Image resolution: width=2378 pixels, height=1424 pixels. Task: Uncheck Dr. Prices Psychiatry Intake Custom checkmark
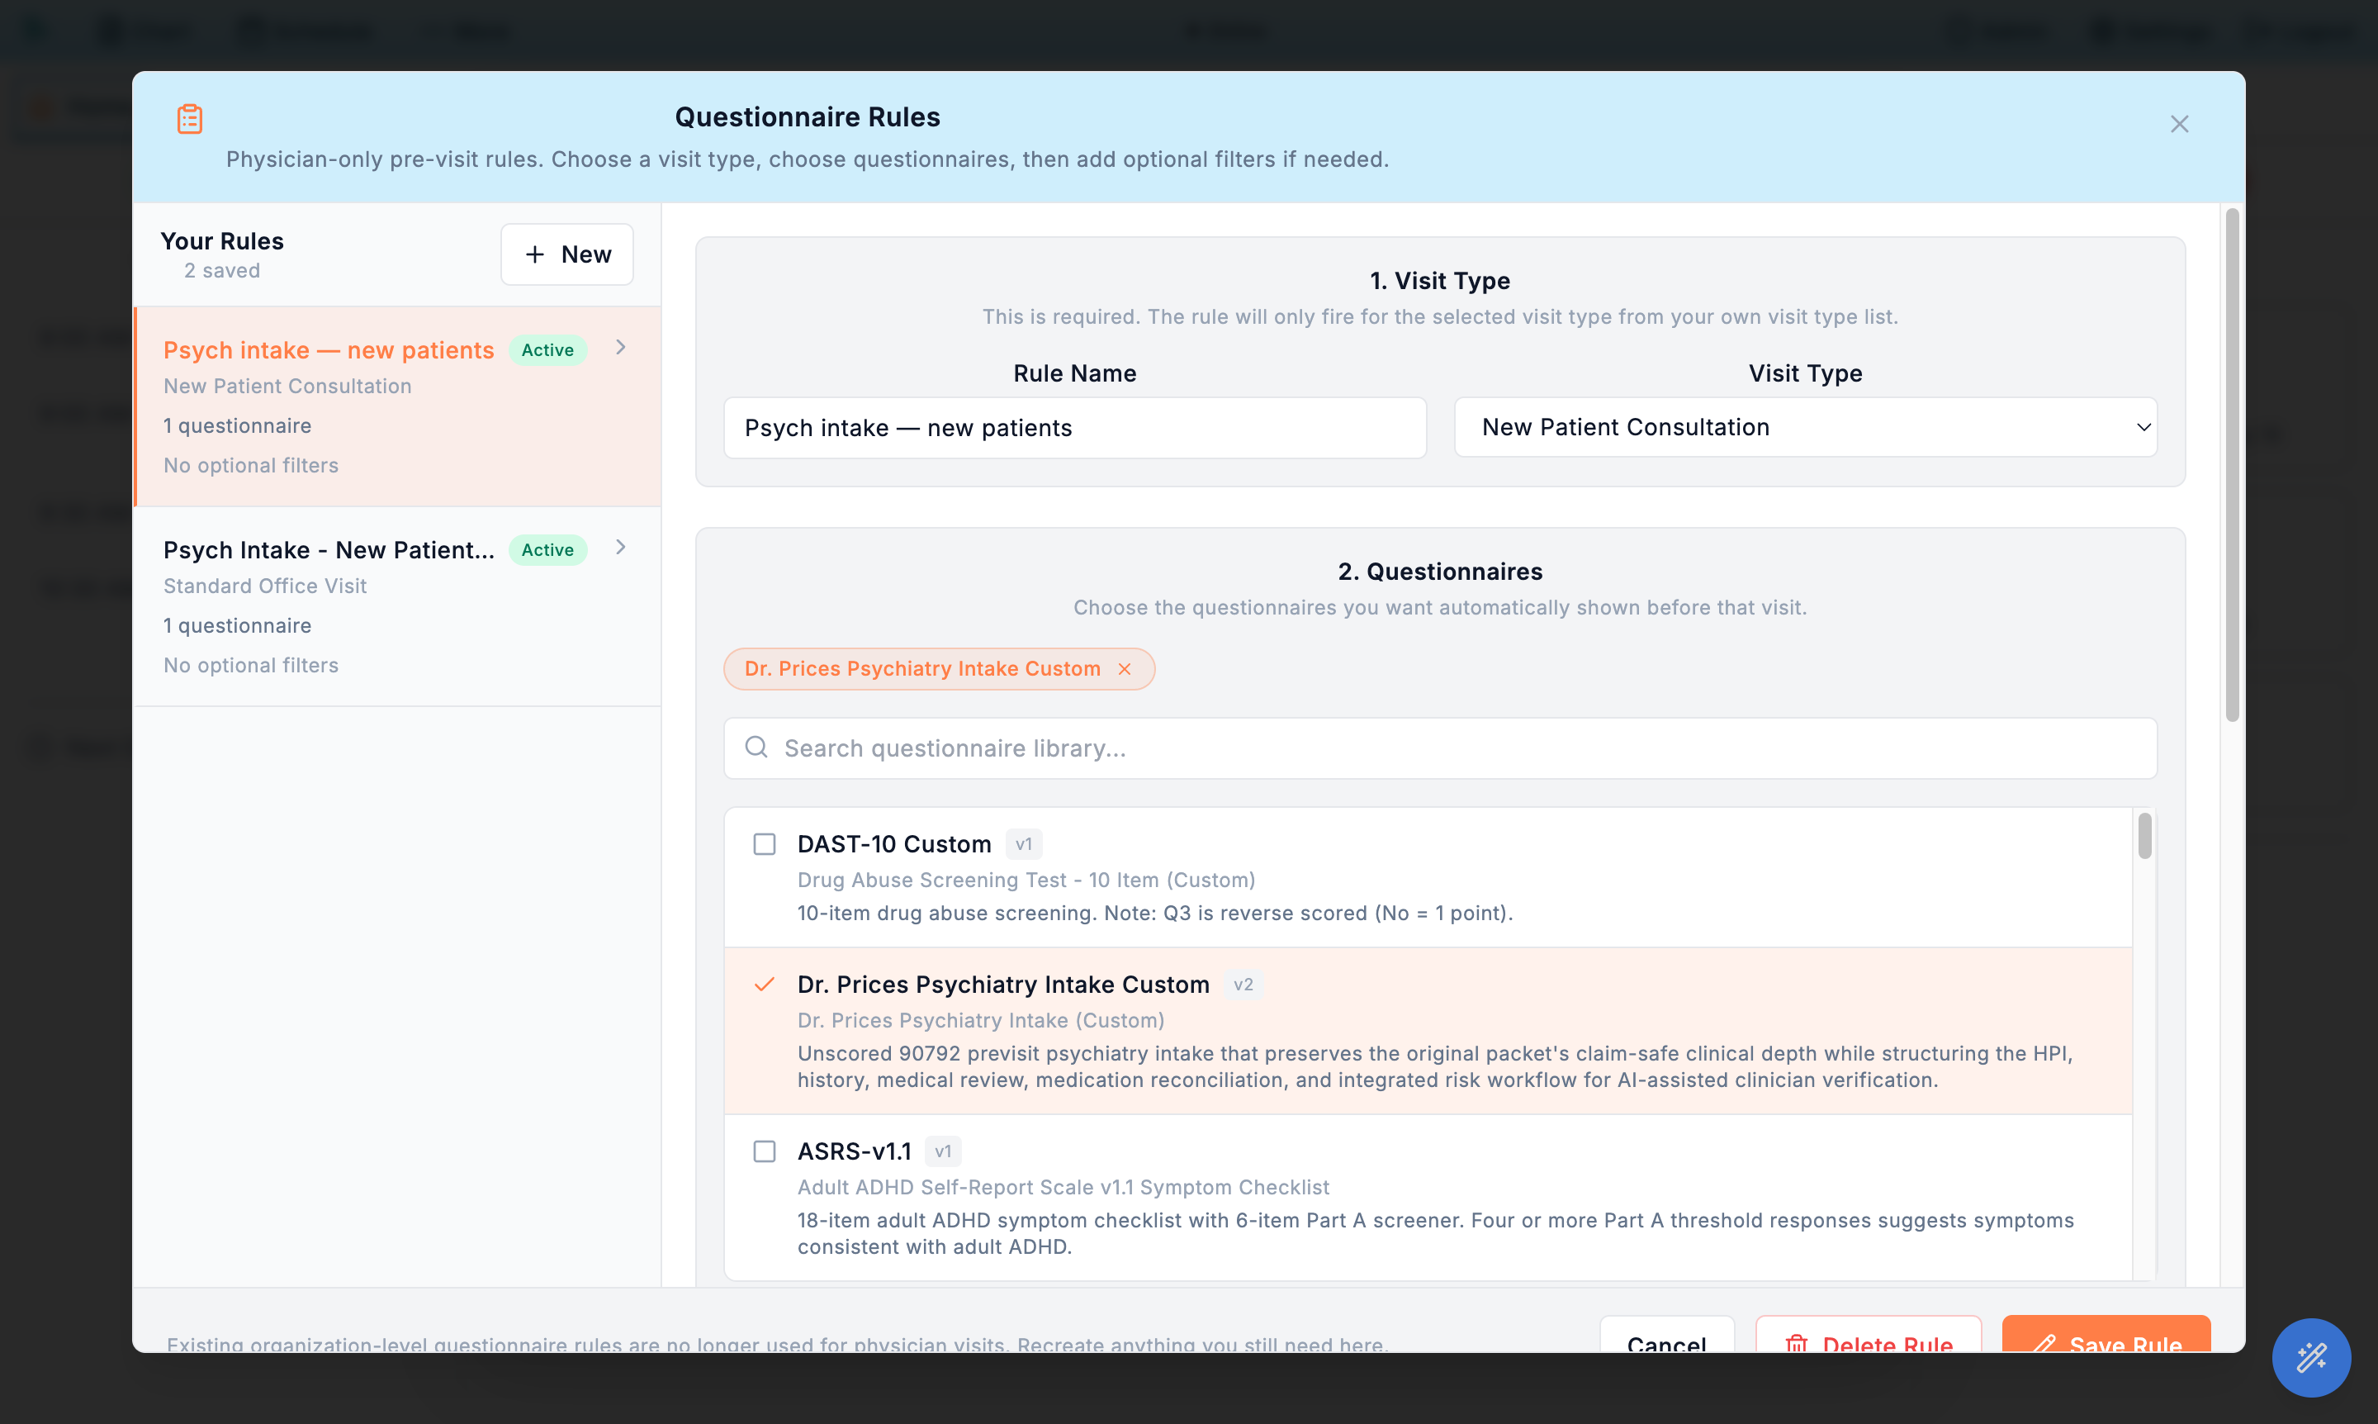765,985
